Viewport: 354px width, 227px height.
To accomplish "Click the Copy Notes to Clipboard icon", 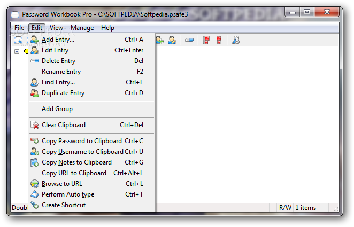I will [x=35, y=162].
